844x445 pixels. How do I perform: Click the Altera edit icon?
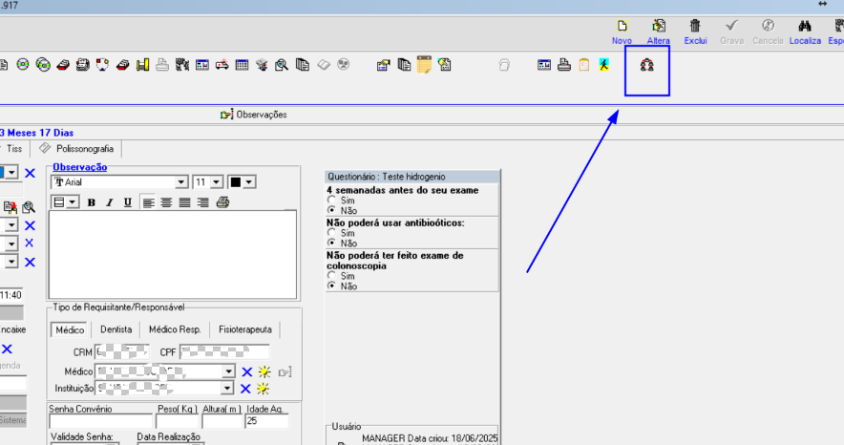click(x=658, y=26)
